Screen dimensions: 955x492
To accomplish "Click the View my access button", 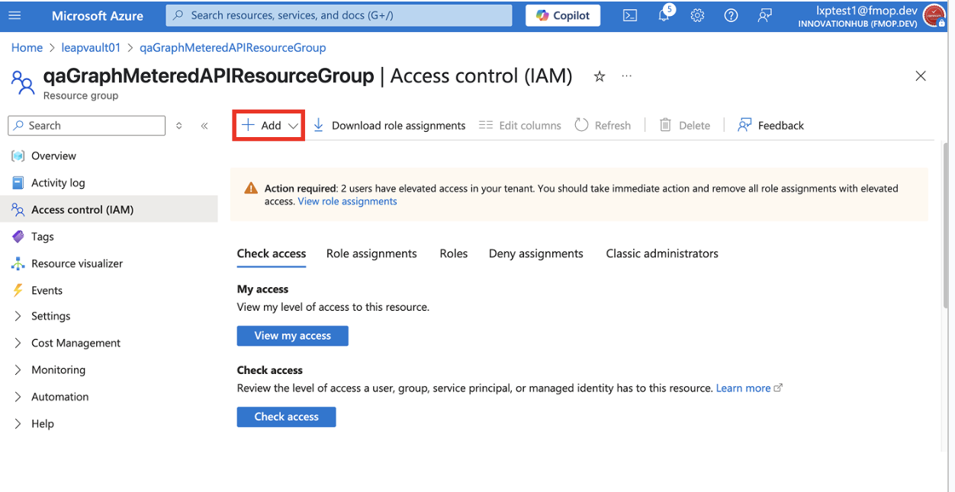I will [292, 336].
